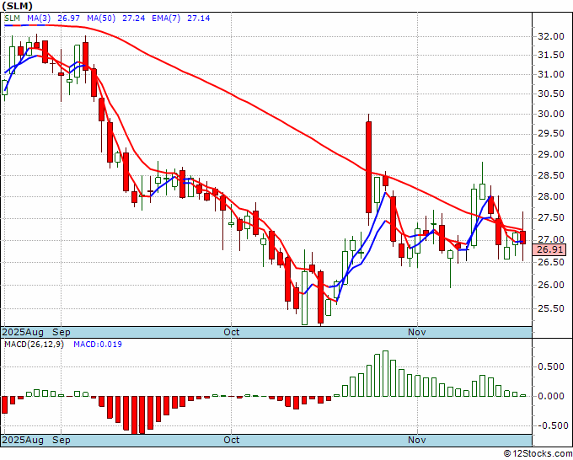Viewport: 573px width, 460px height.
Task: Click the MA(3) value 26.97
Action: (x=69, y=19)
